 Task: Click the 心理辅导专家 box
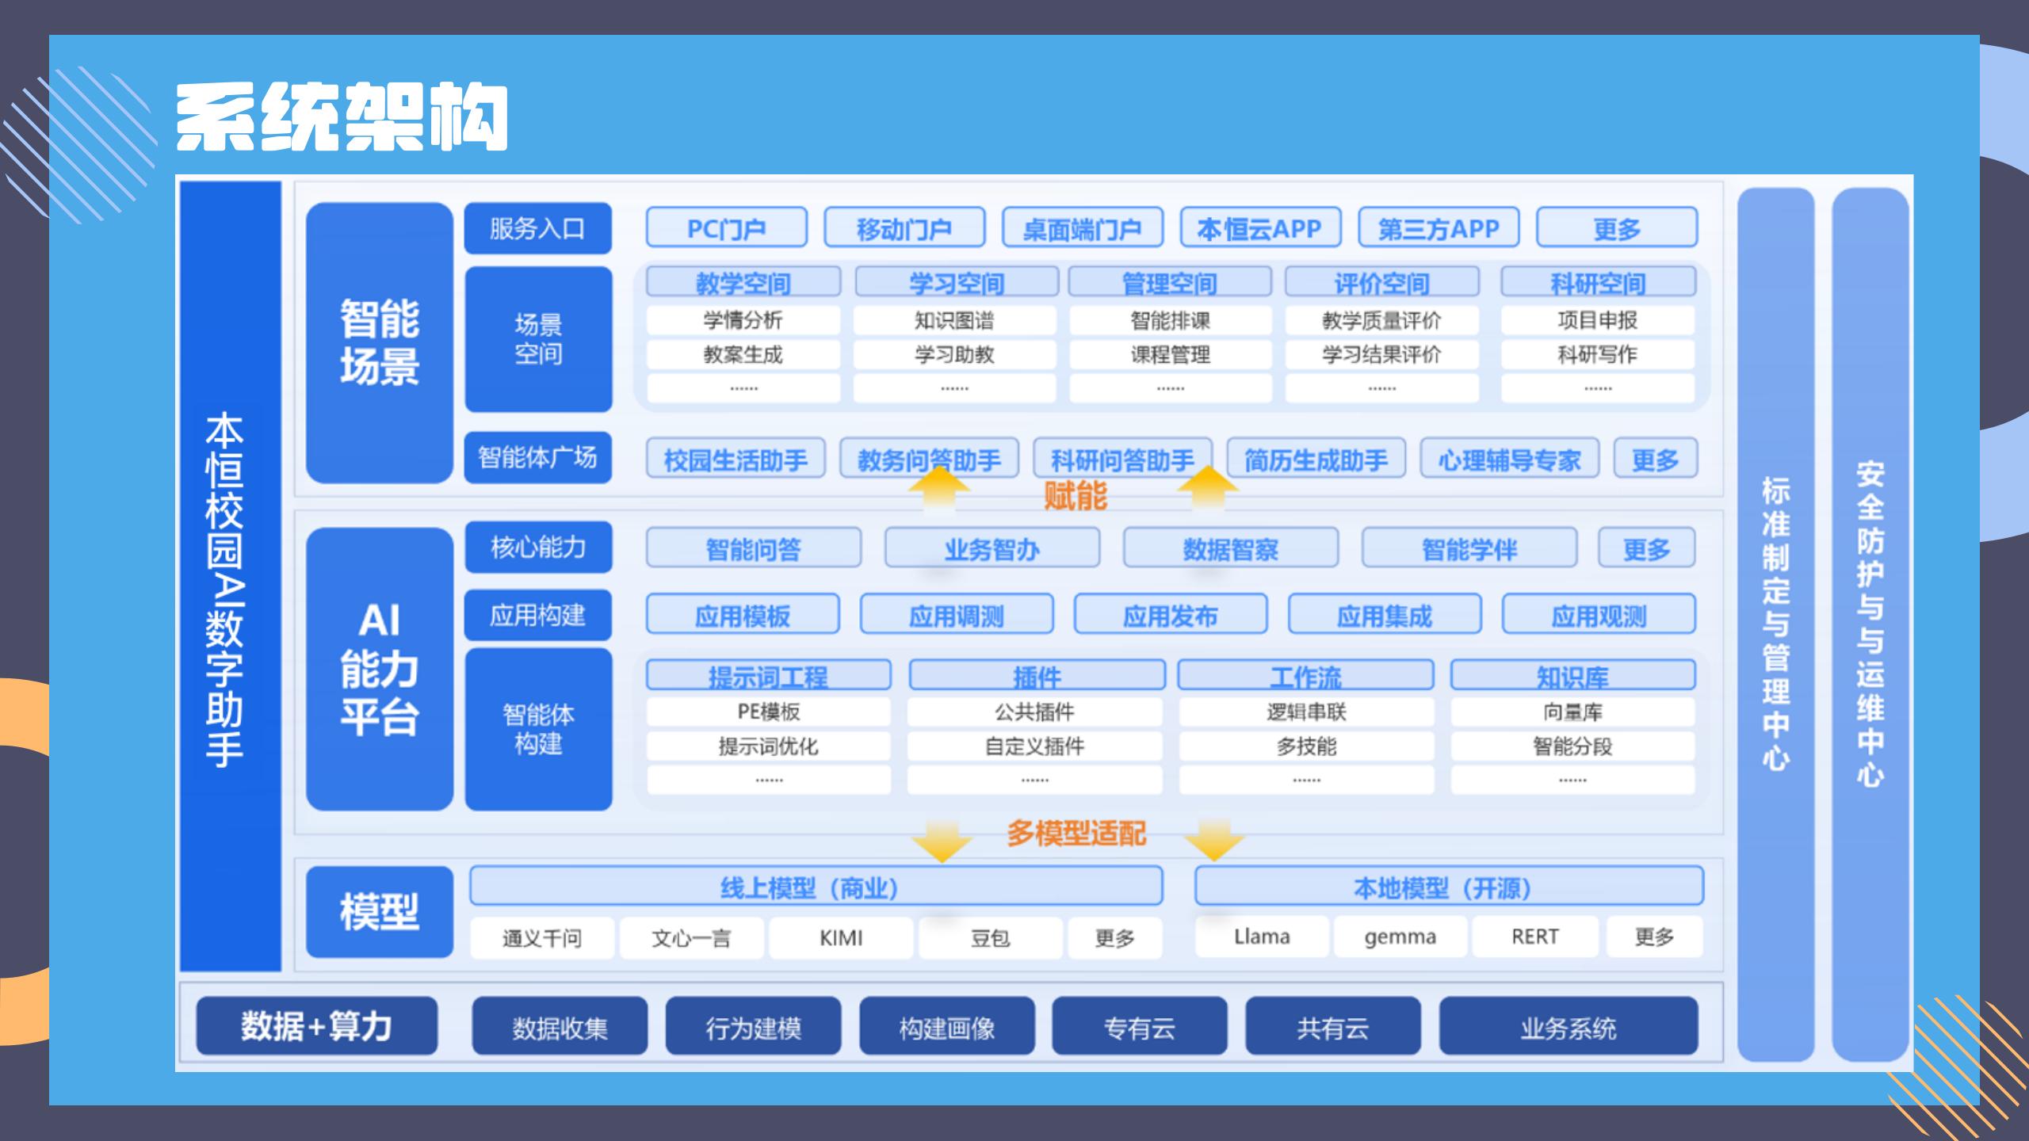[1510, 459]
